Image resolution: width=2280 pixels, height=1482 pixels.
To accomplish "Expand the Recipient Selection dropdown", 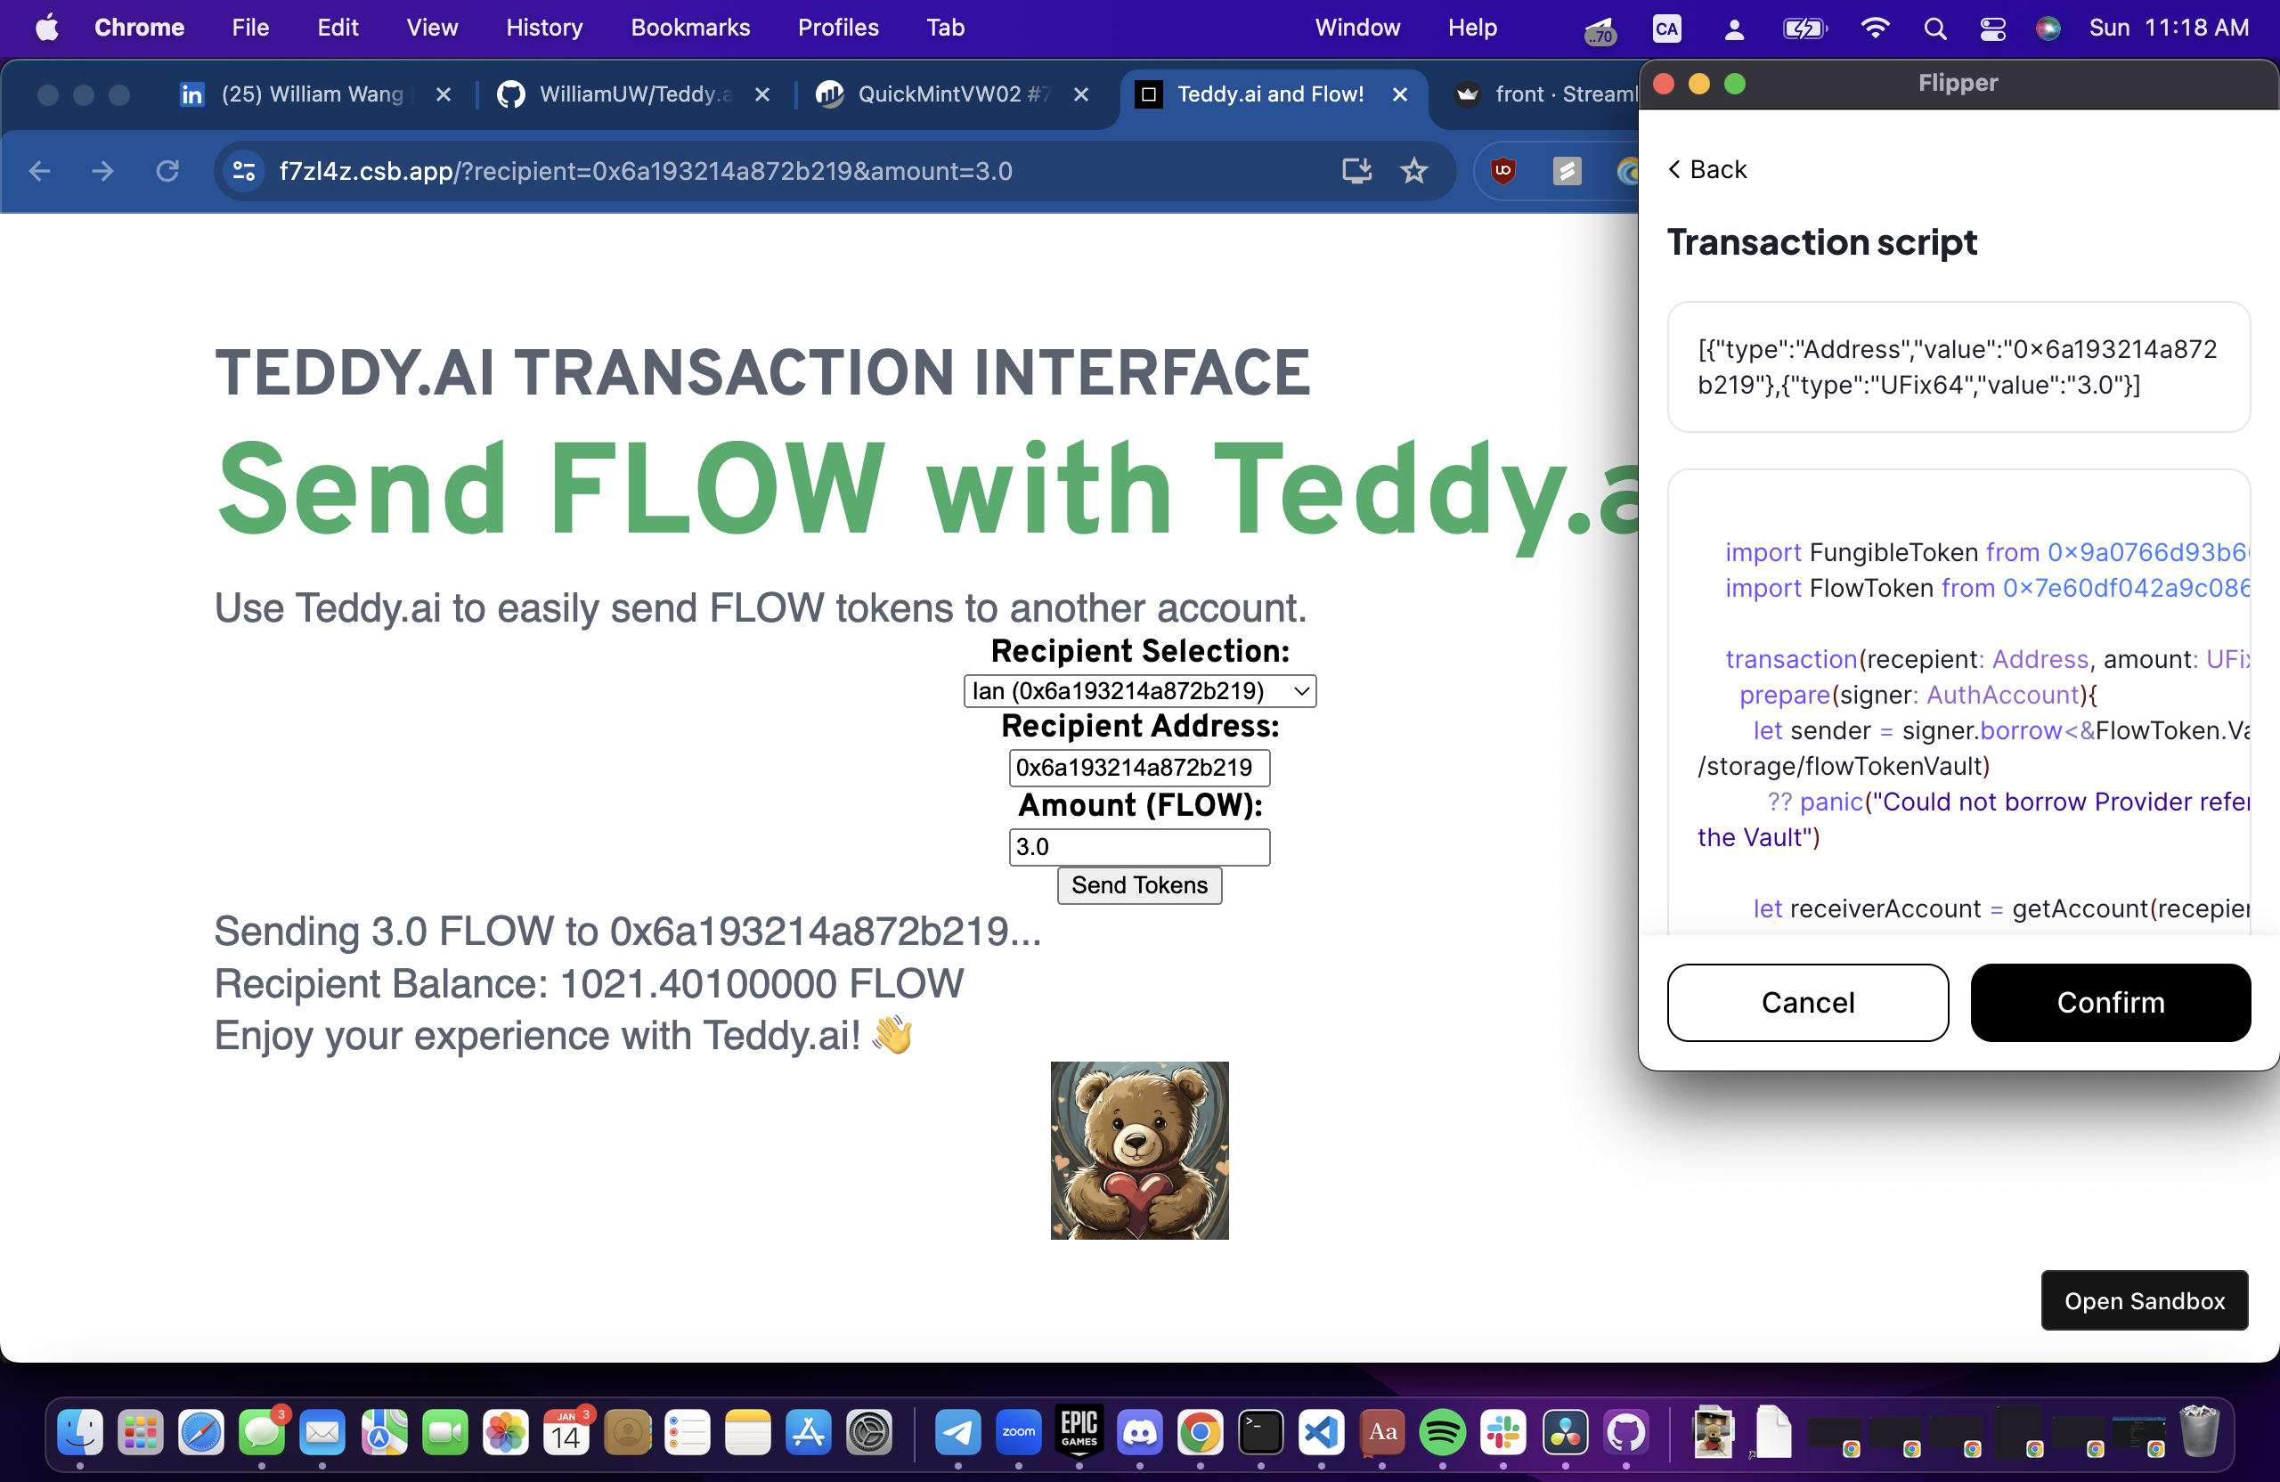I will 1139,691.
